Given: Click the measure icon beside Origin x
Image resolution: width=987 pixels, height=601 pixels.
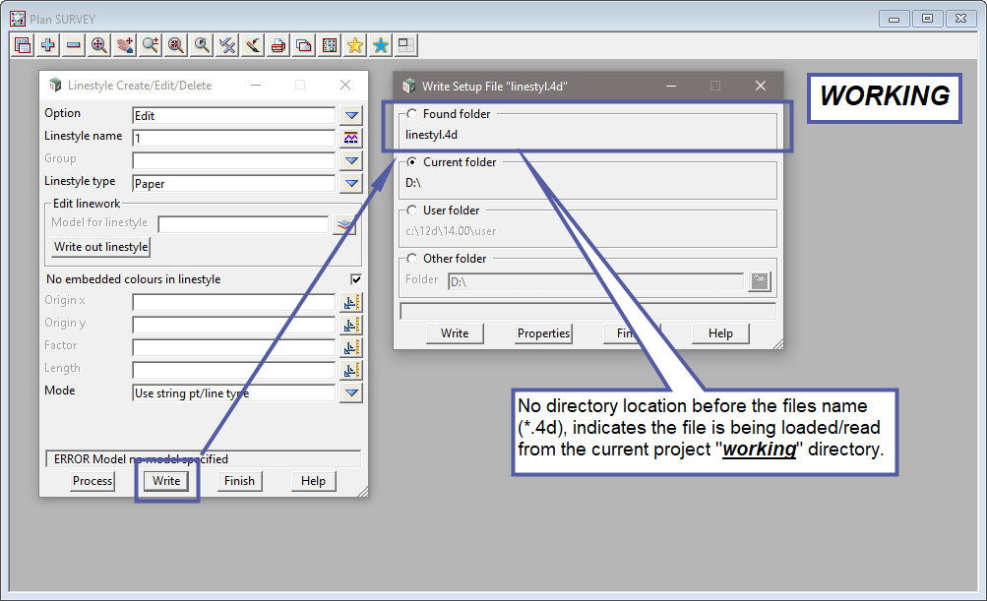Looking at the screenshot, I should (351, 303).
